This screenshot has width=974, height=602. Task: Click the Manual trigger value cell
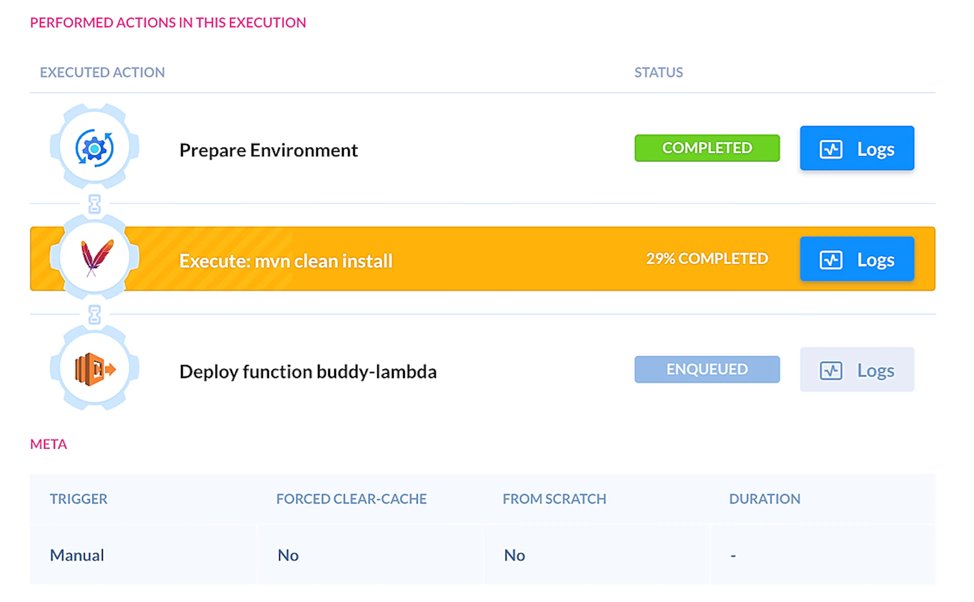(143, 555)
